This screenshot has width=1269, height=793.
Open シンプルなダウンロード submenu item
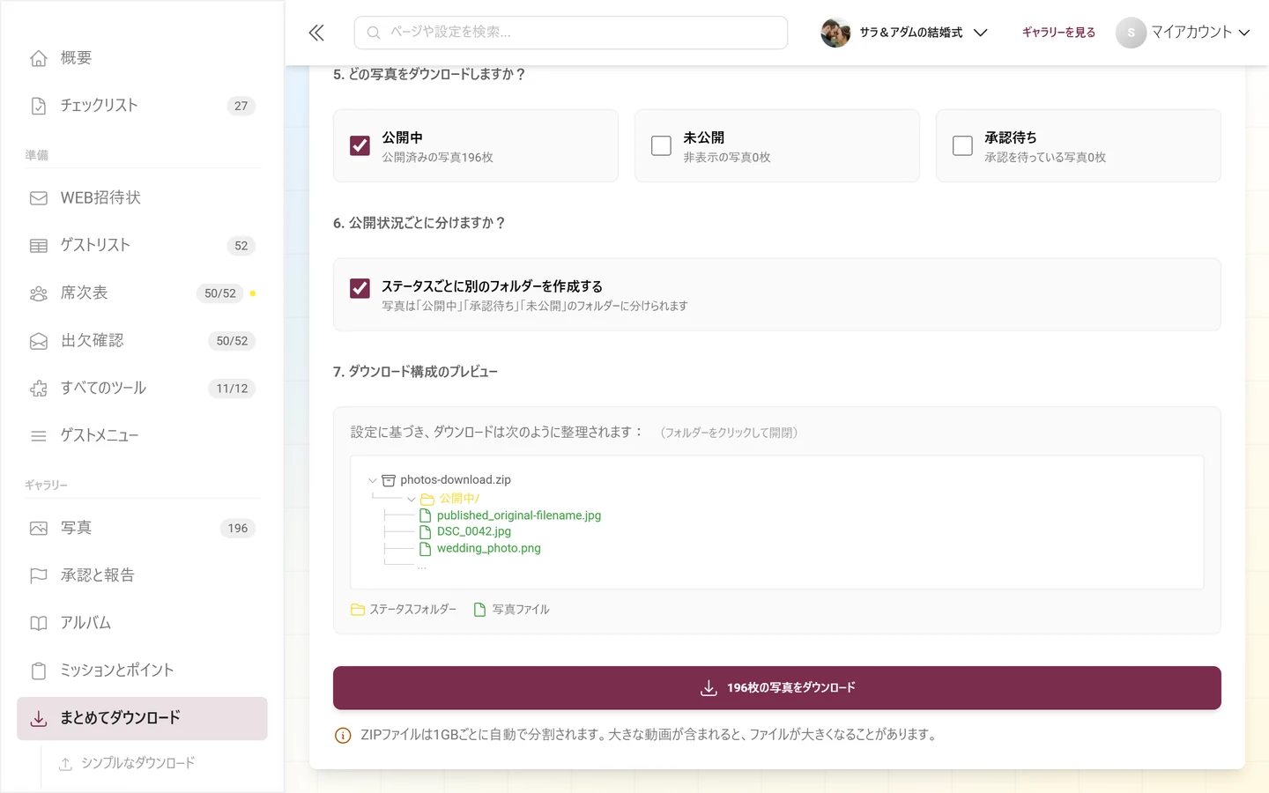[x=137, y=763]
